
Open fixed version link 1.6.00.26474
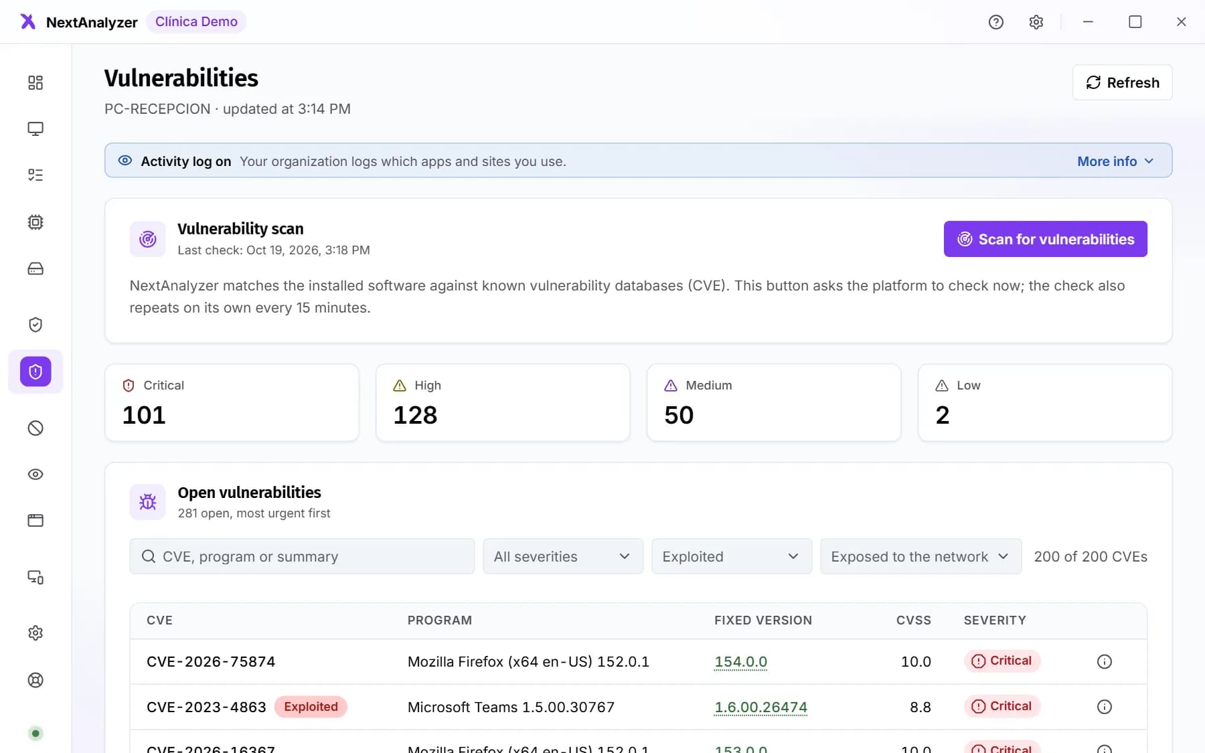(x=760, y=707)
